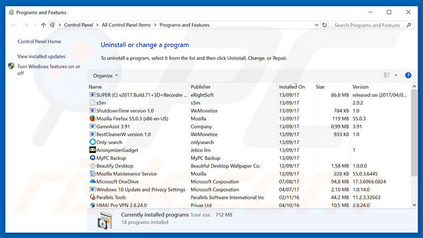Click the Search Programs and Features box
This screenshot has height=238, width=423.
[371, 25]
